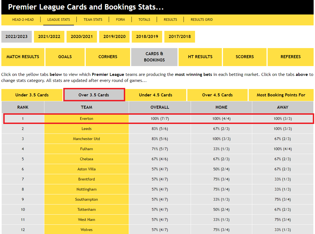The image size is (315, 234).
Task: View the 2017/2018 season
Action: coord(179,37)
